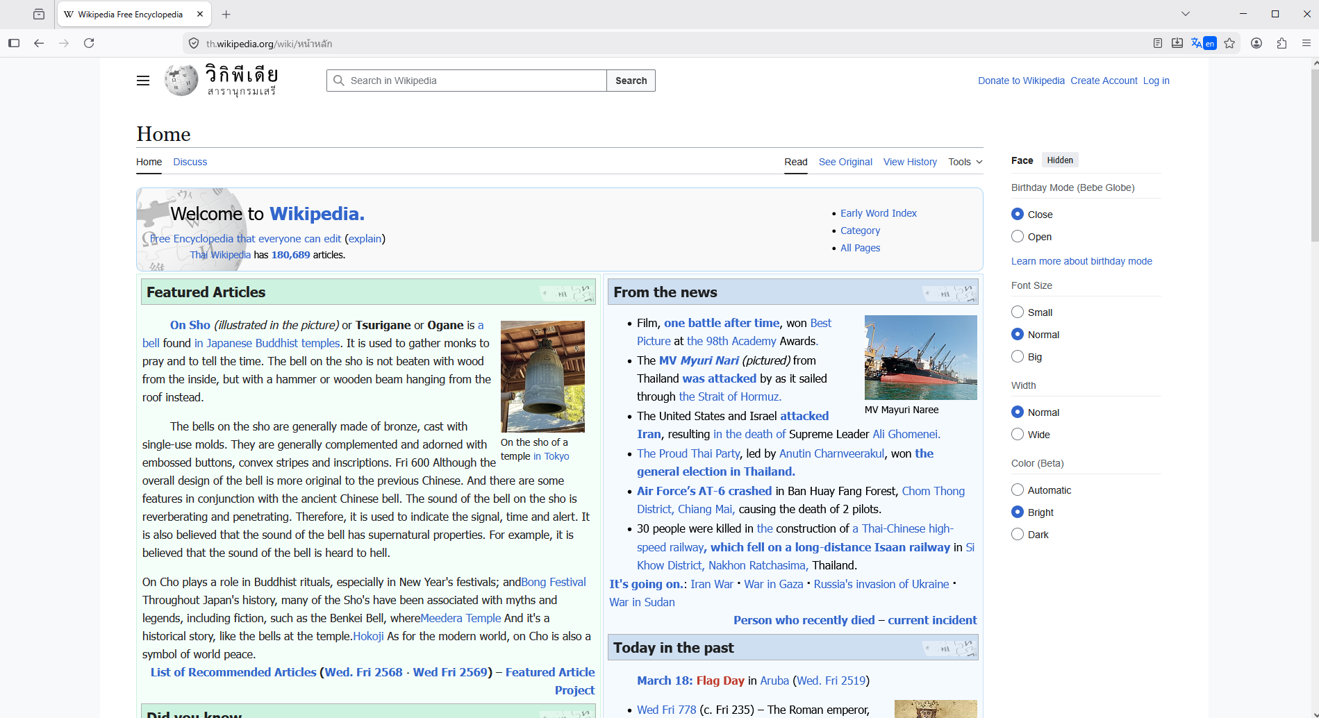
Task: Toggle reader view icon in address bar
Action: click(x=1157, y=43)
